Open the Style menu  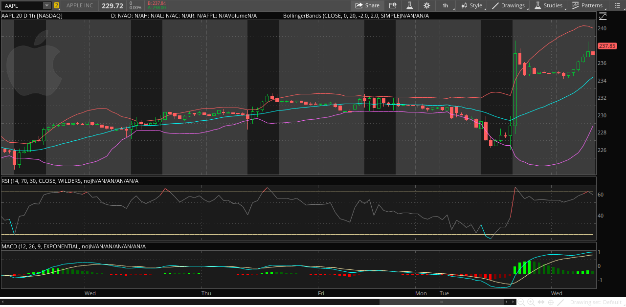472,5
